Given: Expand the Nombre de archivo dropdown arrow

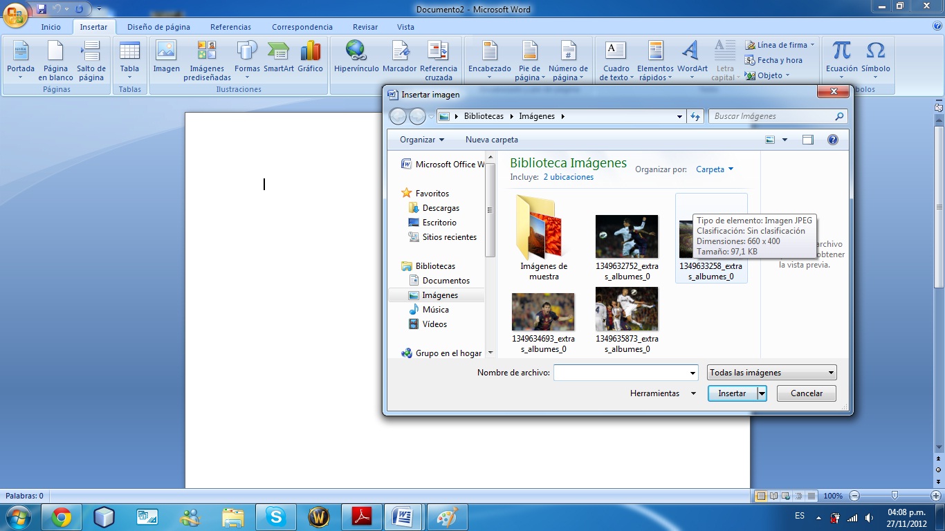Looking at the screenshot, I should pos(692,373).
